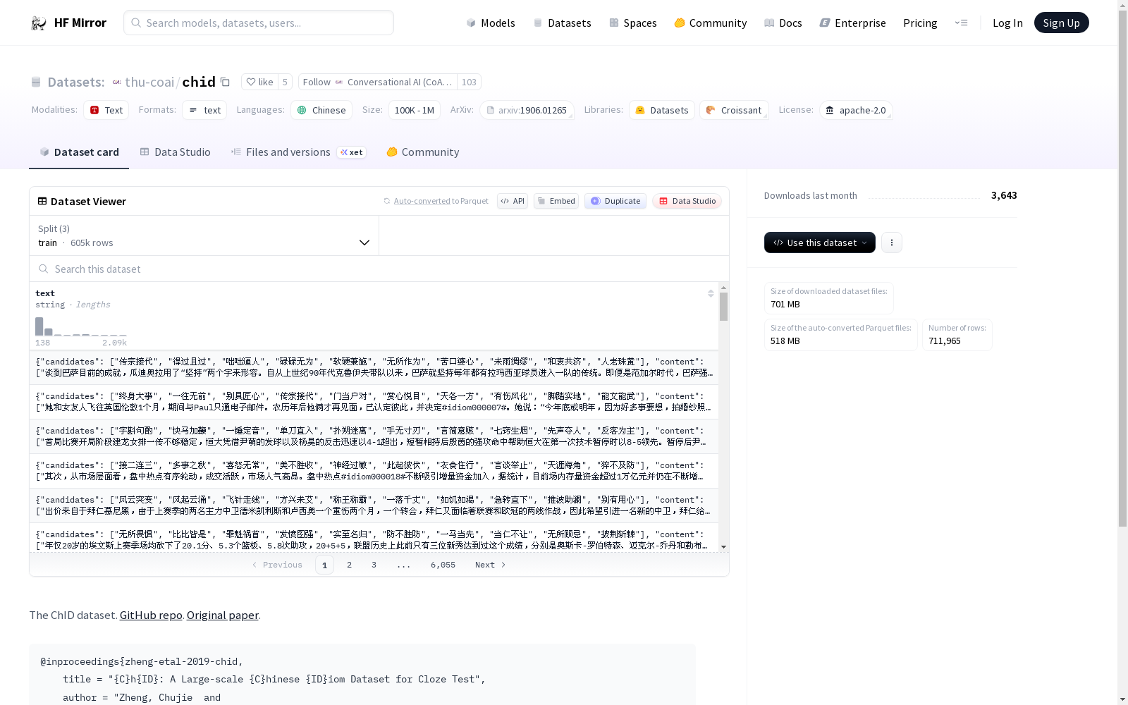Select the row beginning "字斟句酌" candidates
This screenshot has height=705, width=1128.
click(374, 436)
